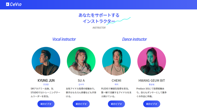Click the CHEMI name label
Image resolution: width=197 pixels, height=111 pixels.
(116, 80)
